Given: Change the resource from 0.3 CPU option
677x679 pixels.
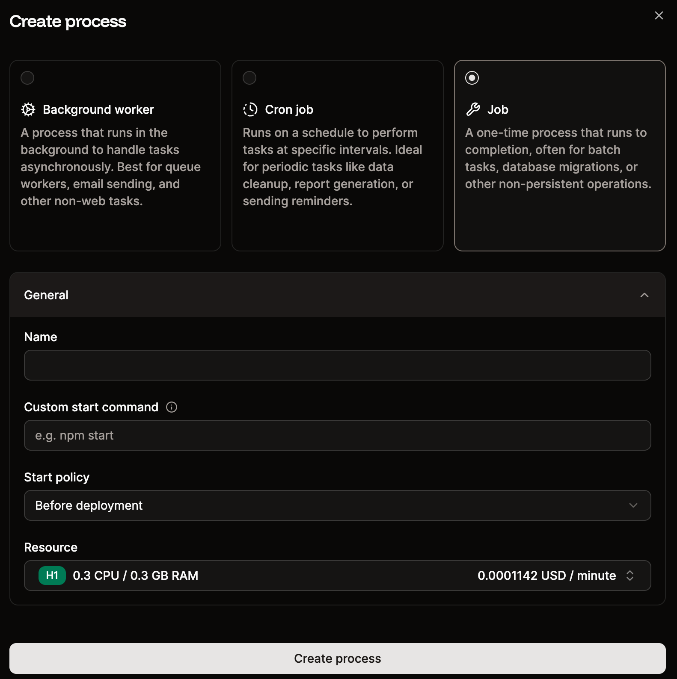Looking at the screenshot, I should tap(337, 576).
